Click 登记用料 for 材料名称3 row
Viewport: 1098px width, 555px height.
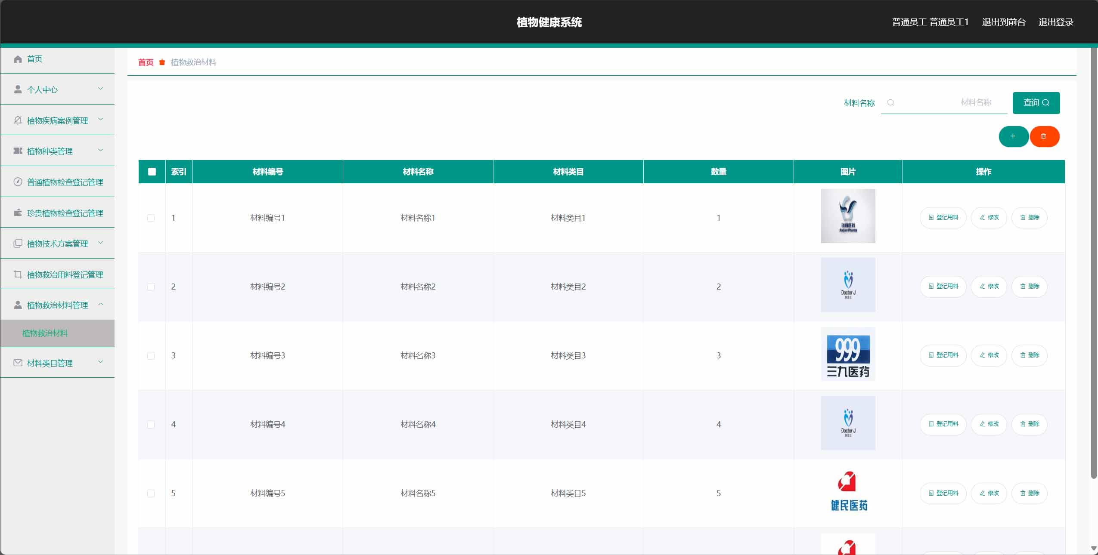pyautogui.click(x=943, y=355)
